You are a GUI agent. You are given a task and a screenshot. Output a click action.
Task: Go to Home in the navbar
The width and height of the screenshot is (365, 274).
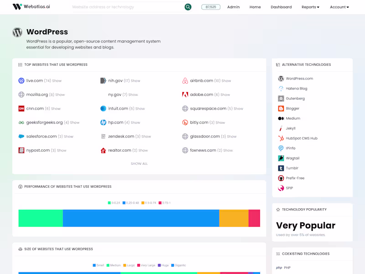click(255, 7)
